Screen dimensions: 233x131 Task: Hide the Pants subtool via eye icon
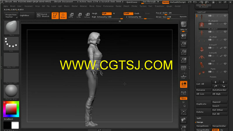225,64
